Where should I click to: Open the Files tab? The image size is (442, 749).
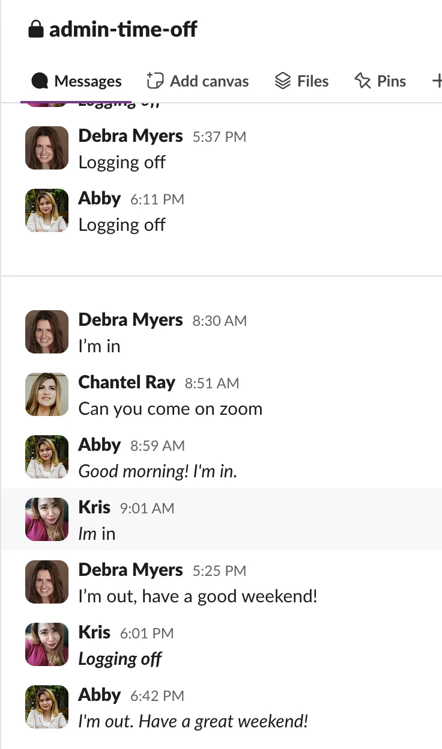point(301,82)
